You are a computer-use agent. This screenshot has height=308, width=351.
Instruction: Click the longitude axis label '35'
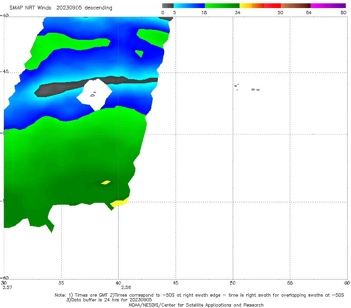coord(61,283)
